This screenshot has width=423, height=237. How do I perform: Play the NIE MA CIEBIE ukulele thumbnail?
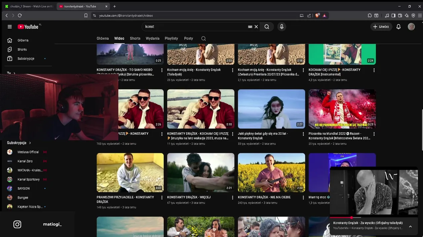pos(271,172)
